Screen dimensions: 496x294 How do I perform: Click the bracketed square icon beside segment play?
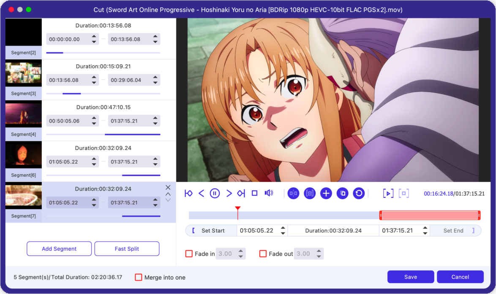403,193
